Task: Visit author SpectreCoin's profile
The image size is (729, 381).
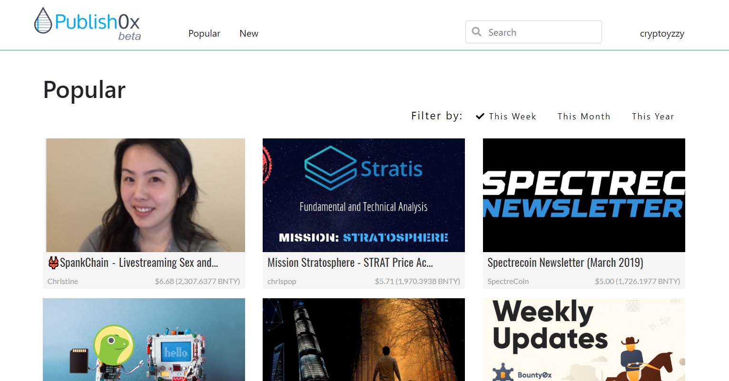Action: (x=508, y=281)
